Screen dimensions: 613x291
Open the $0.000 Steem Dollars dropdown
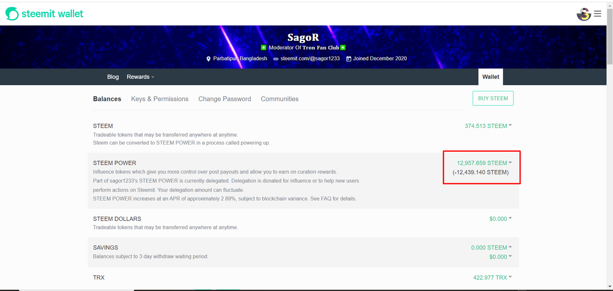click(500, 219)
